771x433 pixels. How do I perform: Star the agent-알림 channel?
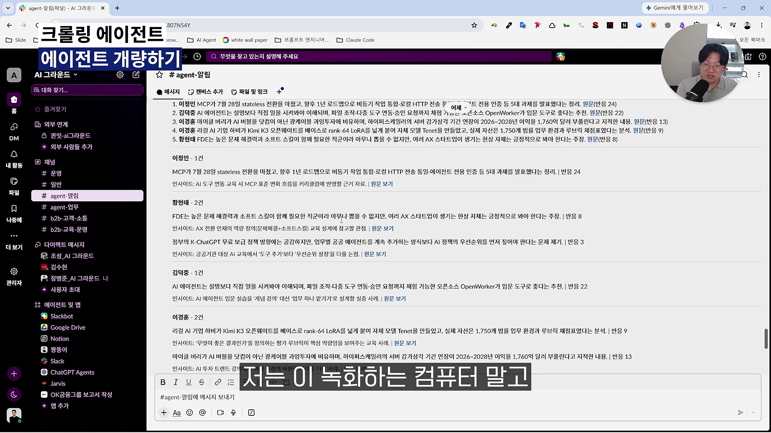coord(159,75)
